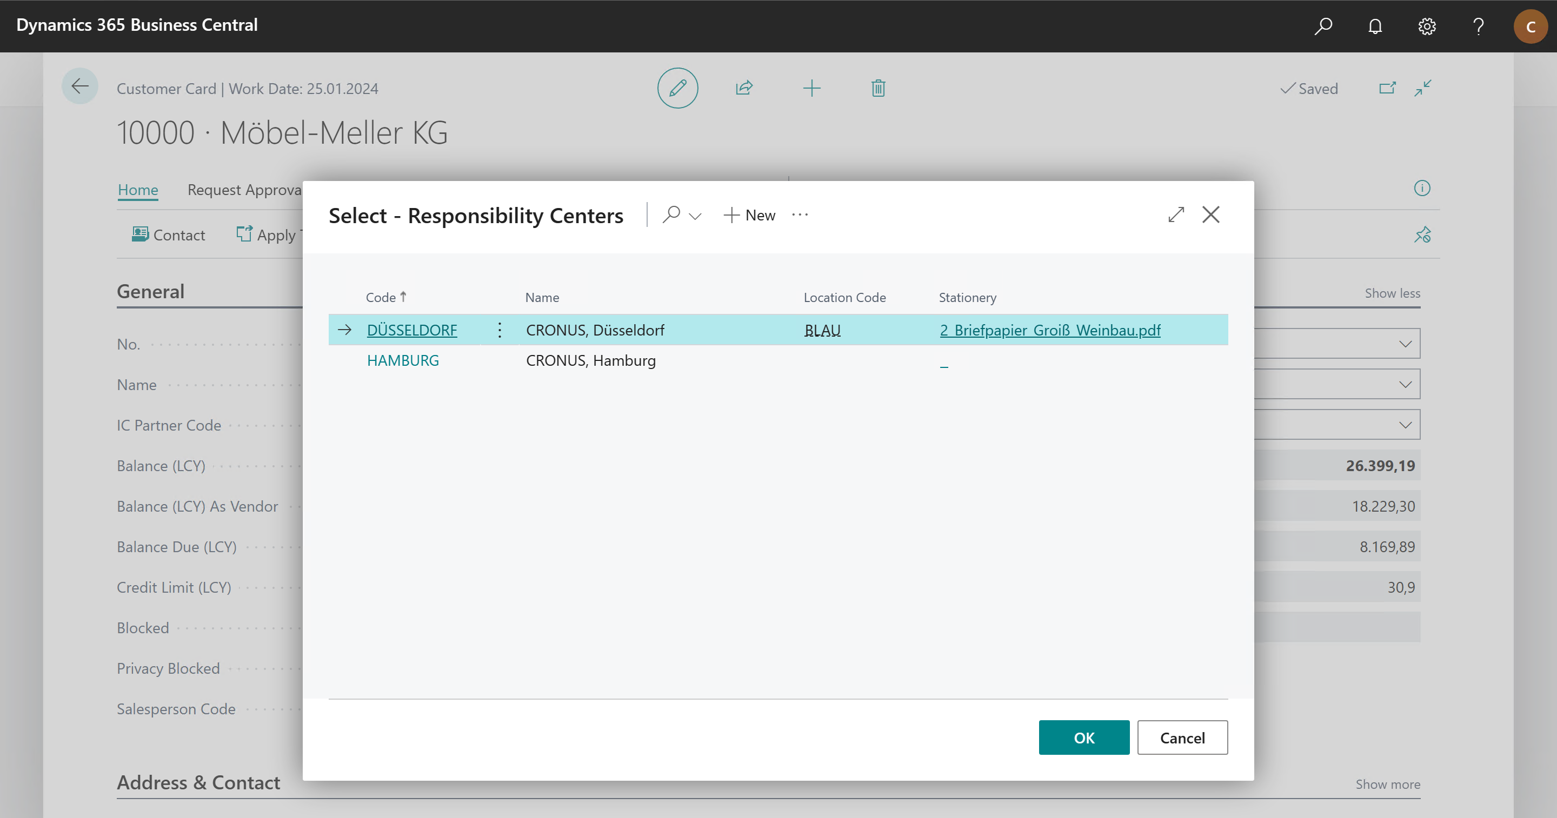
Task: Click the delete trash can icon
Action: click(x=878, y=88)
